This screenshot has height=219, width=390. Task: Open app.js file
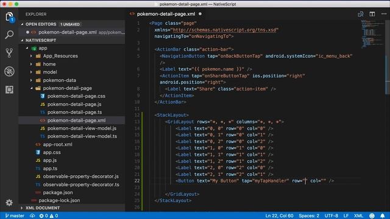click(50, 161)
